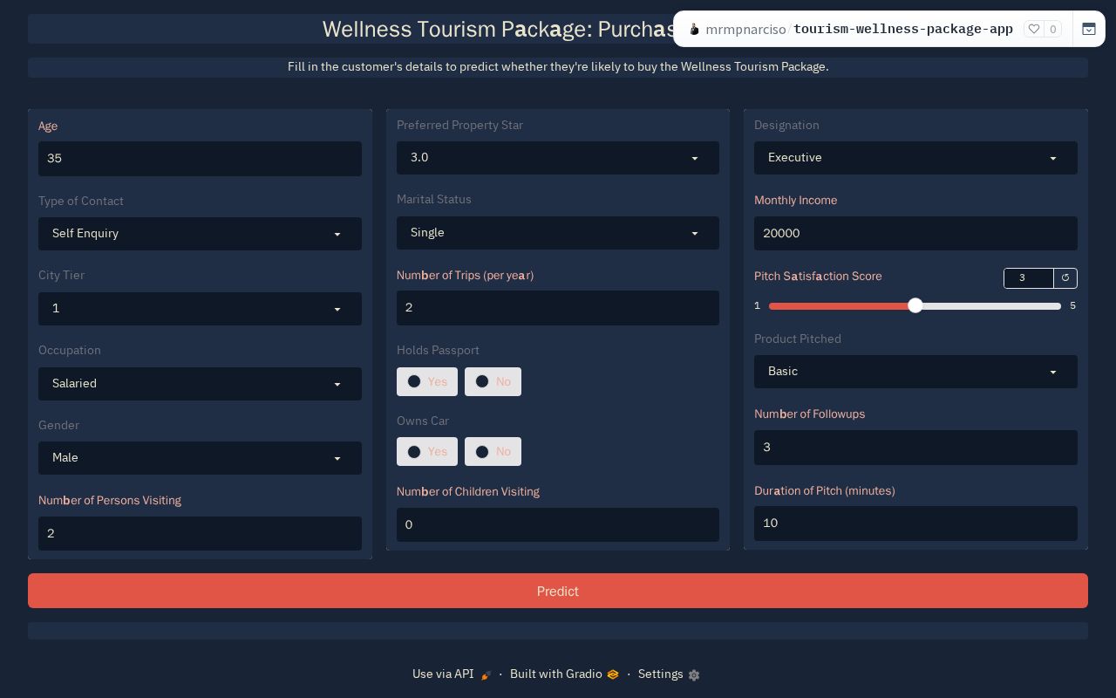The image size is (1116, 698).
Task: Click the likes count number 0
Action: pyautogui.click(x=1052, y=29)
